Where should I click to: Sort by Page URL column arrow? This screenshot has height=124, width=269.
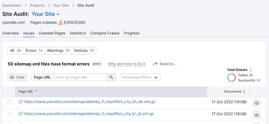pos(36,91)
